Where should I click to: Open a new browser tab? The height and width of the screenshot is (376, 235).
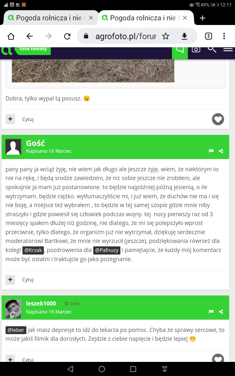pyautogui.click(x=202, y=18)
